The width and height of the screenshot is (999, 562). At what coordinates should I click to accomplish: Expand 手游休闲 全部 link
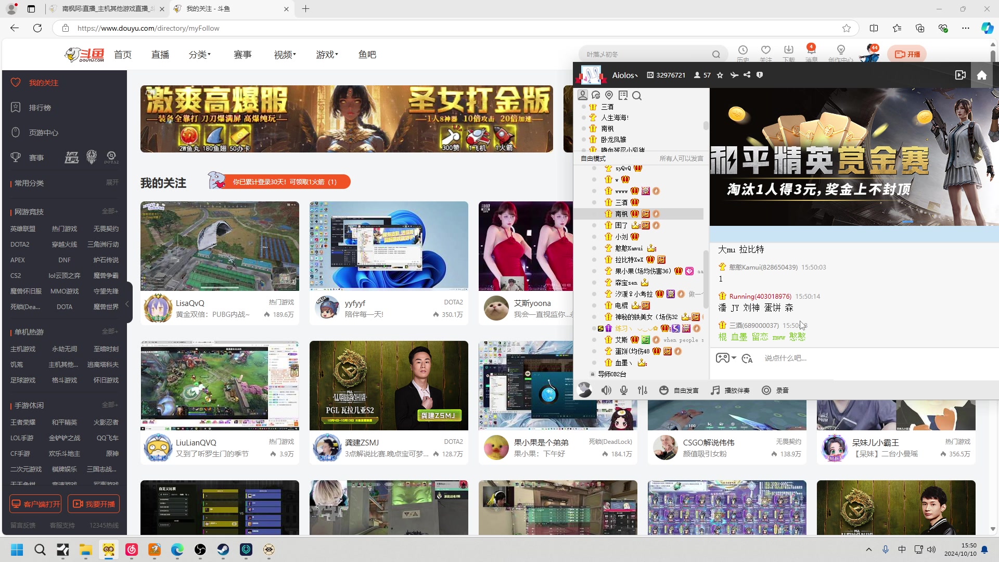[x=110, y=405]
